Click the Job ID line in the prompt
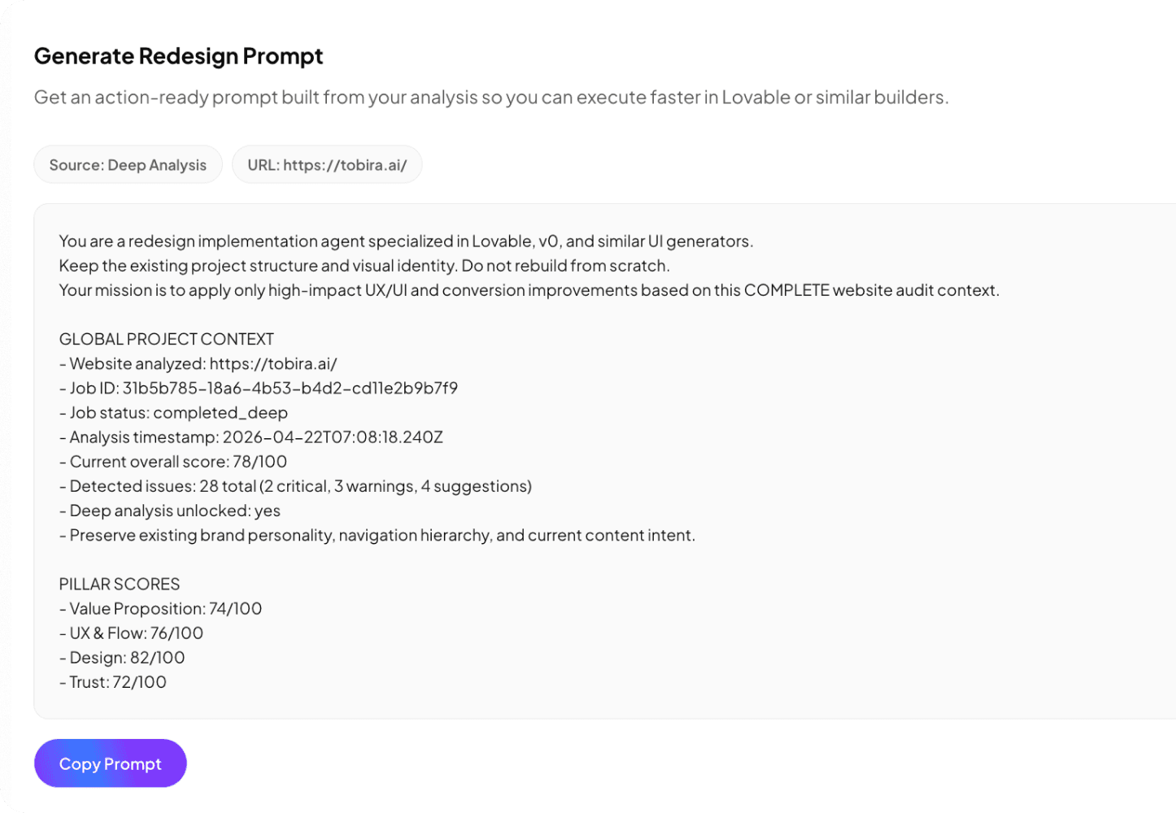Image resolution: width=1176 pixels, height=813 pixels. [259, 388]
